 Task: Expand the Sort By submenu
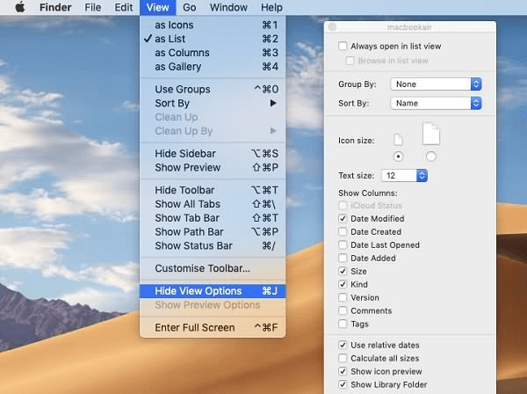pyautogui.click(x=213, y=103)
